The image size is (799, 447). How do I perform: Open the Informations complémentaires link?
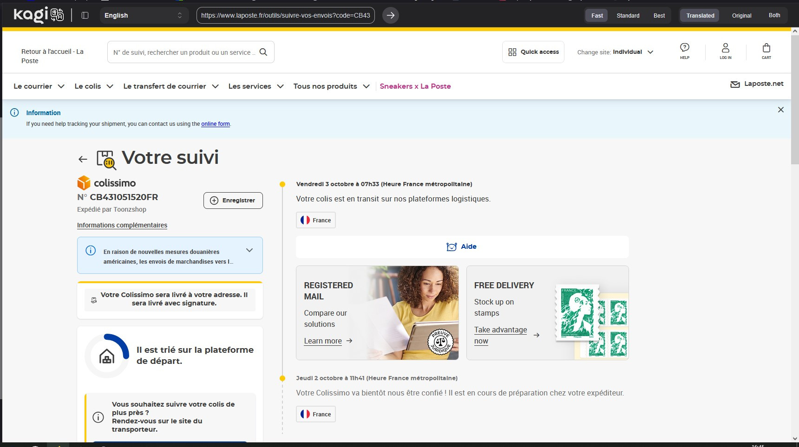tap(122, 225)
